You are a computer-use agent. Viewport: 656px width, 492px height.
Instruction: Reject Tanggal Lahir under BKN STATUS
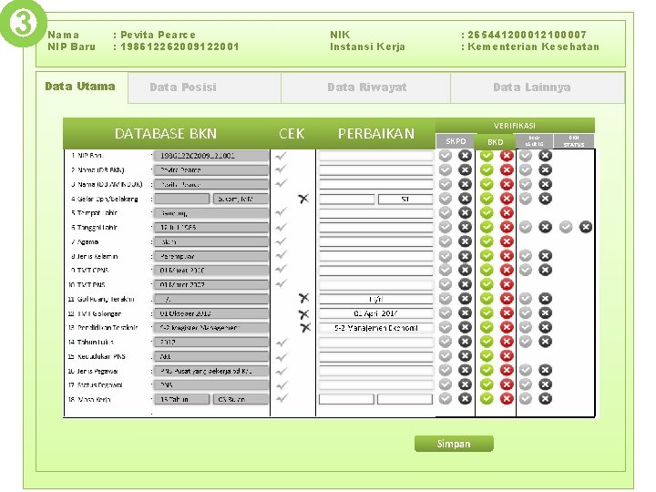585,227
